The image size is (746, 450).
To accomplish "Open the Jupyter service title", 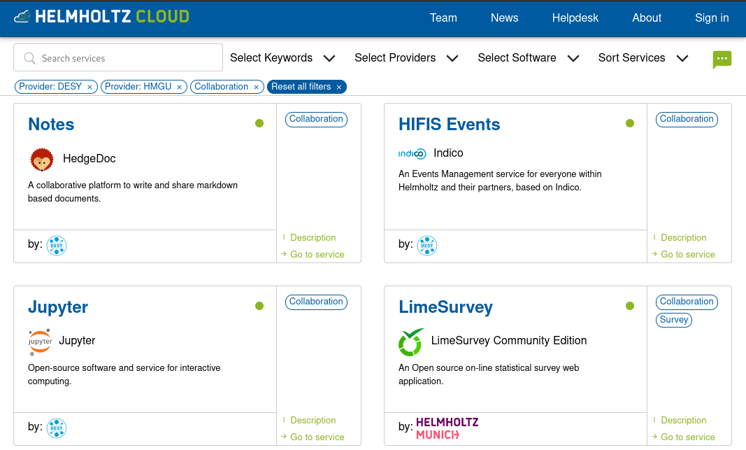I will pos(58,307).
